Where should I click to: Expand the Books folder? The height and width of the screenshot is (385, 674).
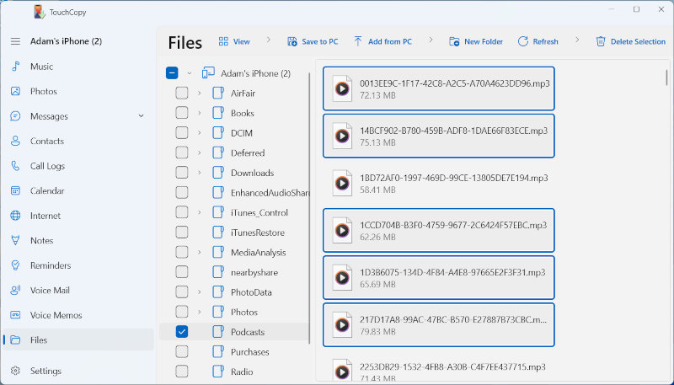click(x=200, y=113)
